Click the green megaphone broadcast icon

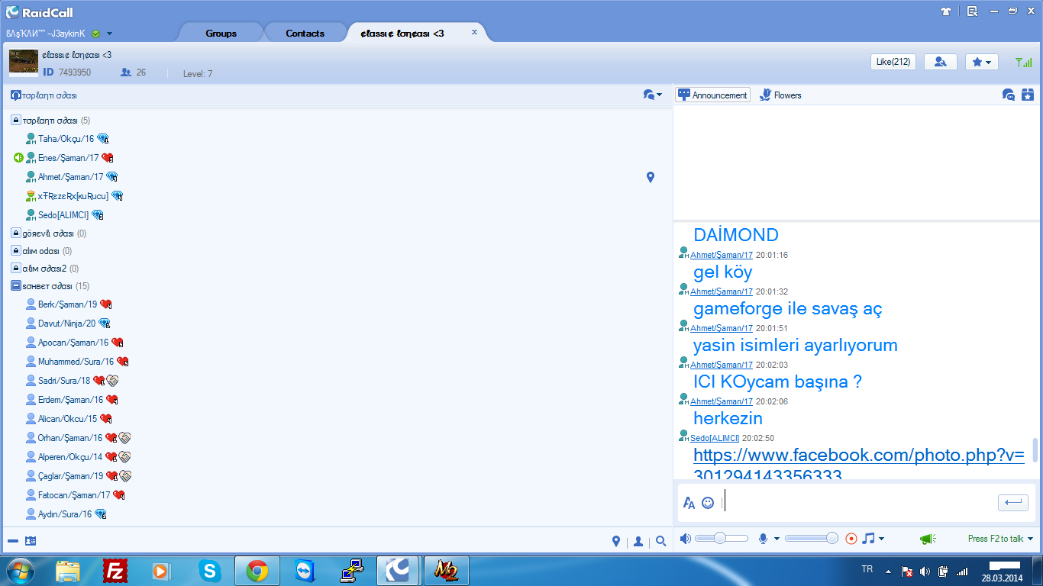point(928,539)
